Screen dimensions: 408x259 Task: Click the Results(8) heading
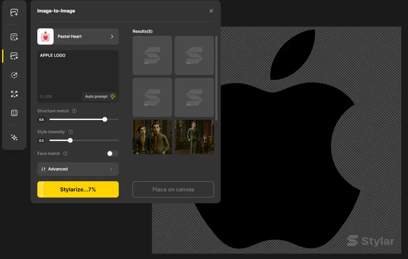coord(142,31)
